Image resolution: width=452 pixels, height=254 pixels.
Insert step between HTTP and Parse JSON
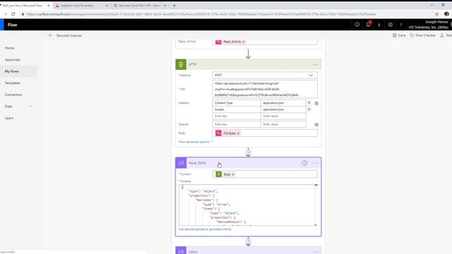(248, 152)
